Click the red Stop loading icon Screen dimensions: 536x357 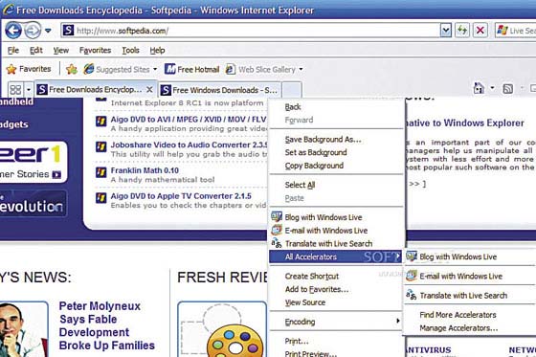[x=480, y=31]
